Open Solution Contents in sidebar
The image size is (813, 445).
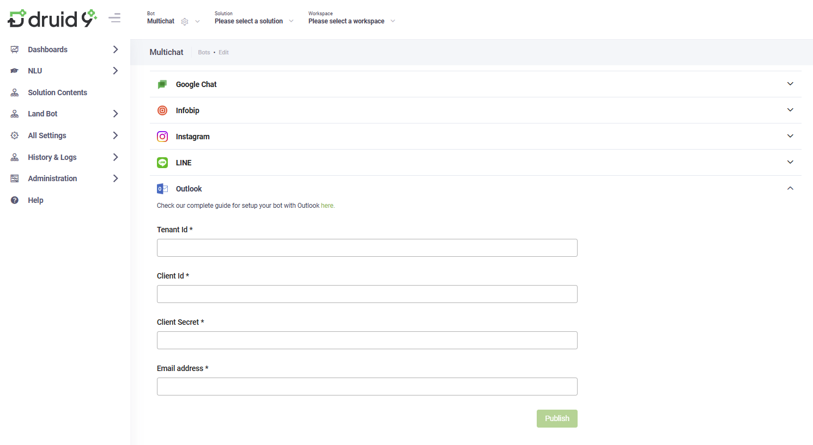[x=57, y=92]
